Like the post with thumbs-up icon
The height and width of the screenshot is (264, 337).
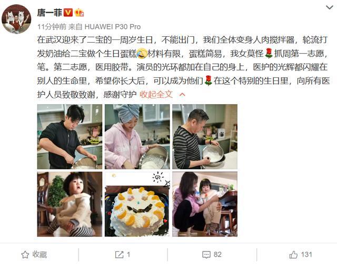point(293,255)
